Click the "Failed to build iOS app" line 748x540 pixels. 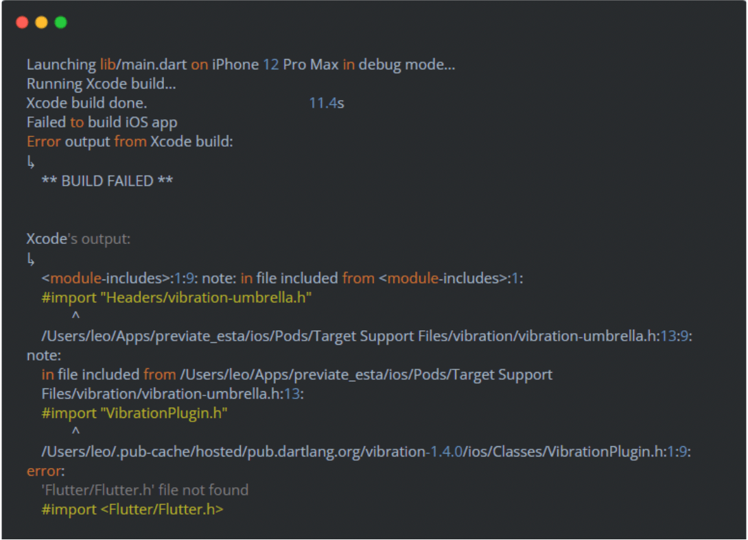click(102, 122)
